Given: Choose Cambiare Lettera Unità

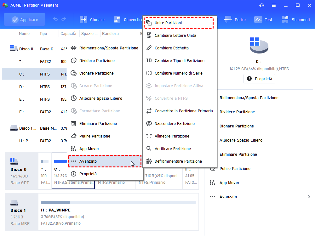Looking at the screenshot, I should tap(180, 36).
